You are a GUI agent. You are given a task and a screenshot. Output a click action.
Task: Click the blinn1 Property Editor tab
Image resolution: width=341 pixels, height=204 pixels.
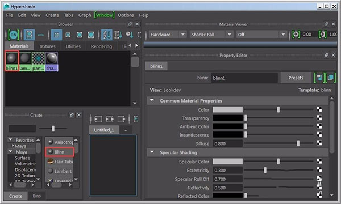click(x=156, y=66)
